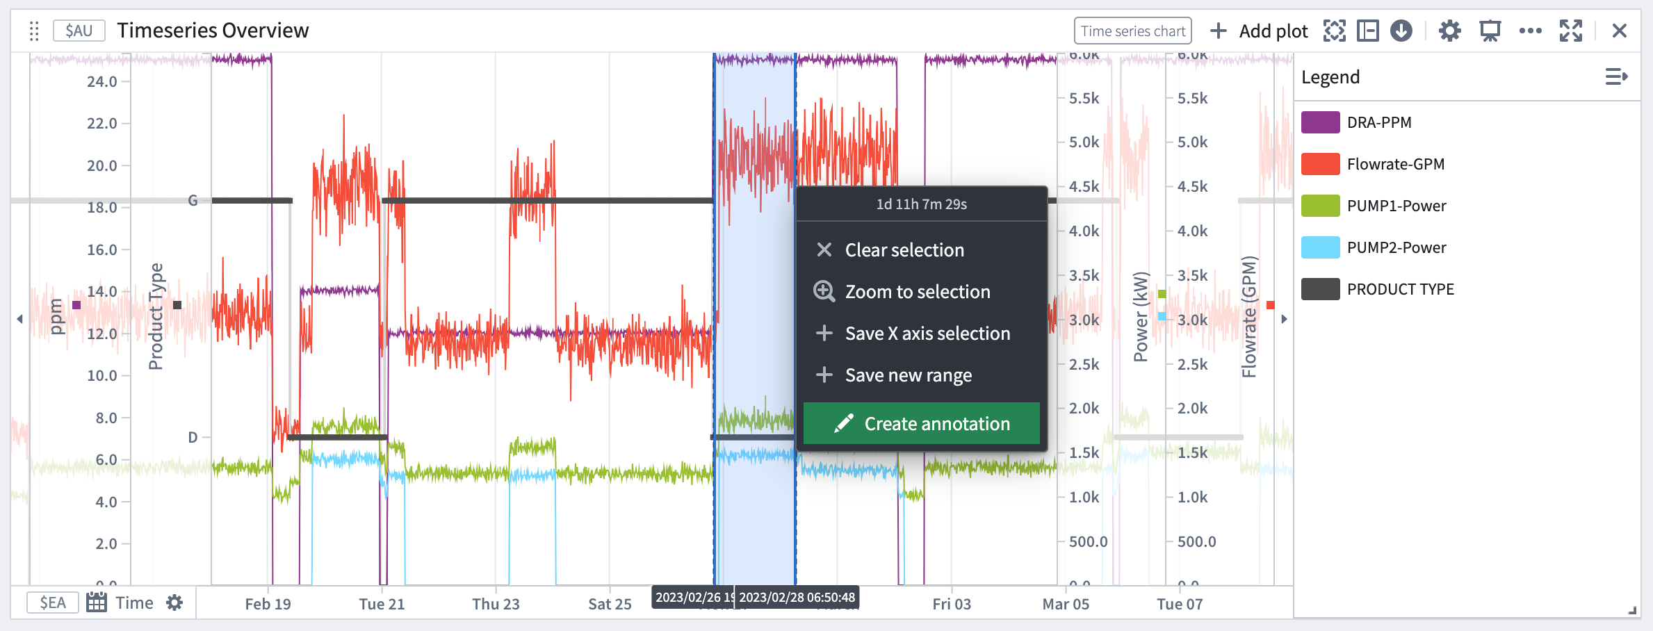Click the Flowrate-GPM red color swatch
The image size is (1653, 631).
click(1320, 164)
